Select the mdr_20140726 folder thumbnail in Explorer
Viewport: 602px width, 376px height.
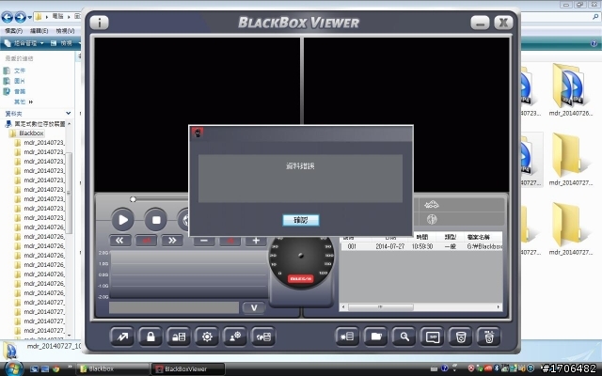pyautogui.click(x=570, y=90)
